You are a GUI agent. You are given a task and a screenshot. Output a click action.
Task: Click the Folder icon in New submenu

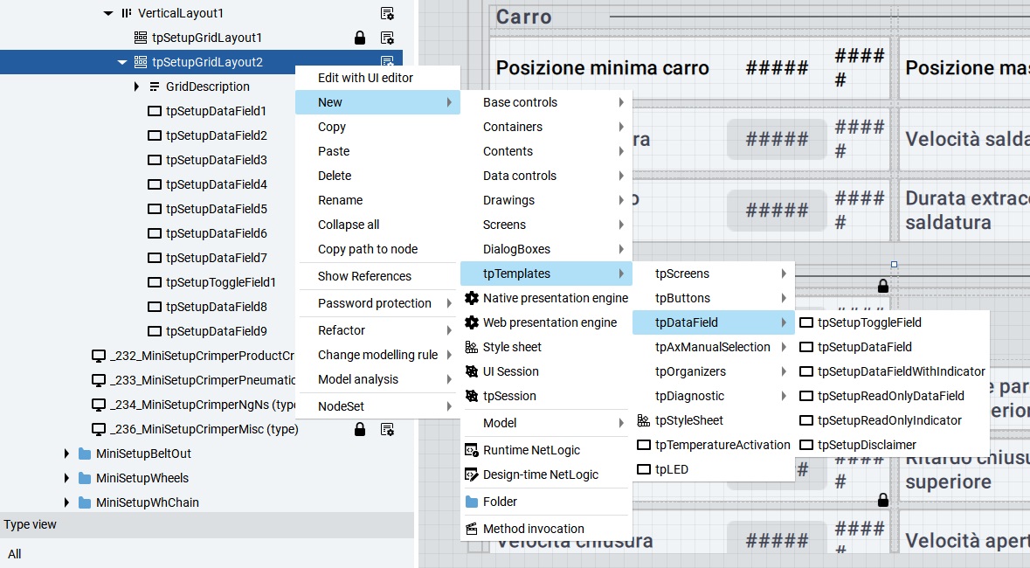point(472,502)
